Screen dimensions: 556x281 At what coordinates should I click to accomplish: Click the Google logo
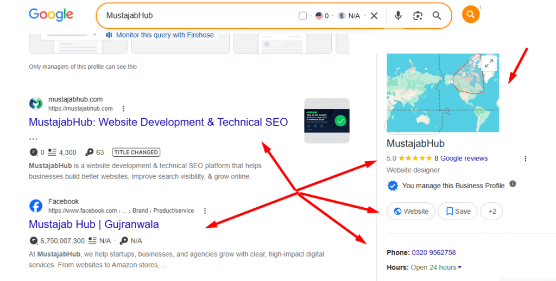tap(51, 15)
